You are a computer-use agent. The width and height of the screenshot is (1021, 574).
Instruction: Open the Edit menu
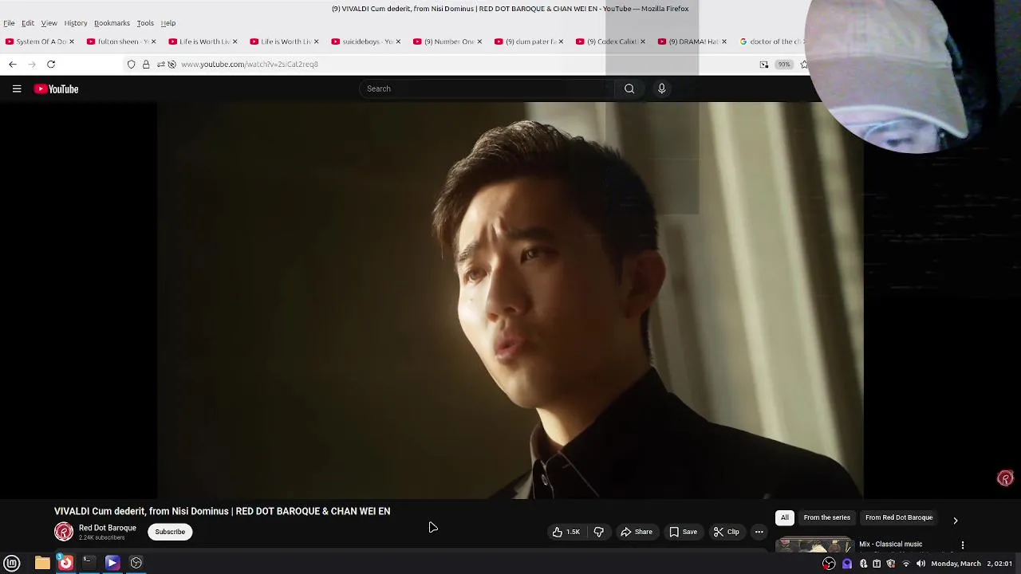click(28, 23)
